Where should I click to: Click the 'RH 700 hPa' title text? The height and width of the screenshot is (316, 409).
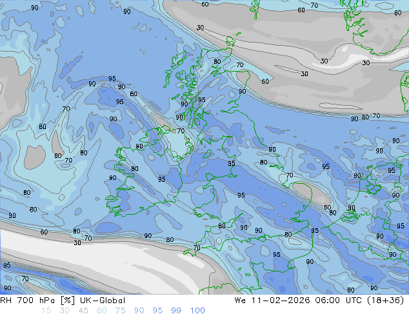pyautogui.click(x=27, y=301)
